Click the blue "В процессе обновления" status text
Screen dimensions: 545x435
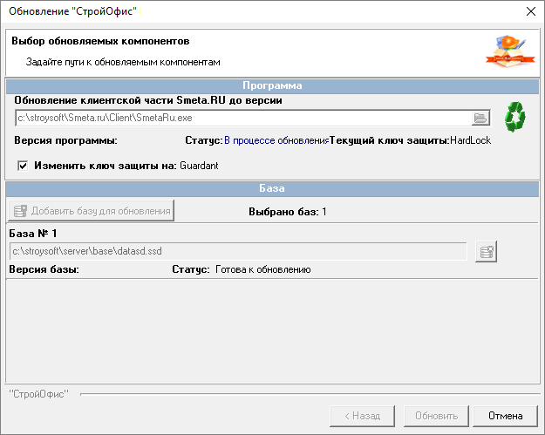(275, 140)
